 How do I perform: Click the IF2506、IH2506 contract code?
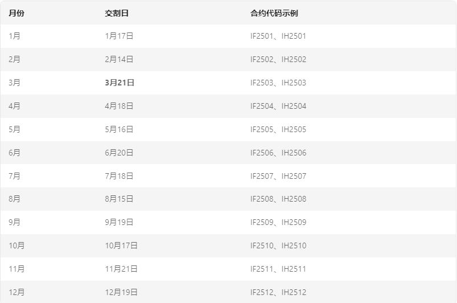pos(278,153)
